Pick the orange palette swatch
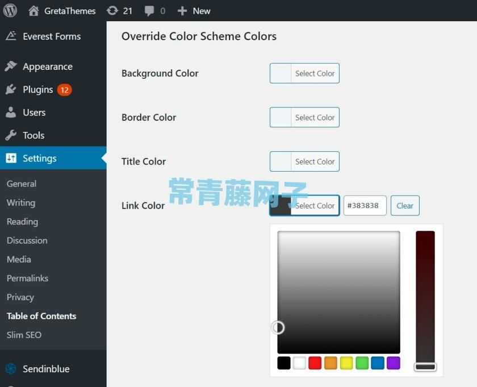477x387 pixels. point(330,363)
